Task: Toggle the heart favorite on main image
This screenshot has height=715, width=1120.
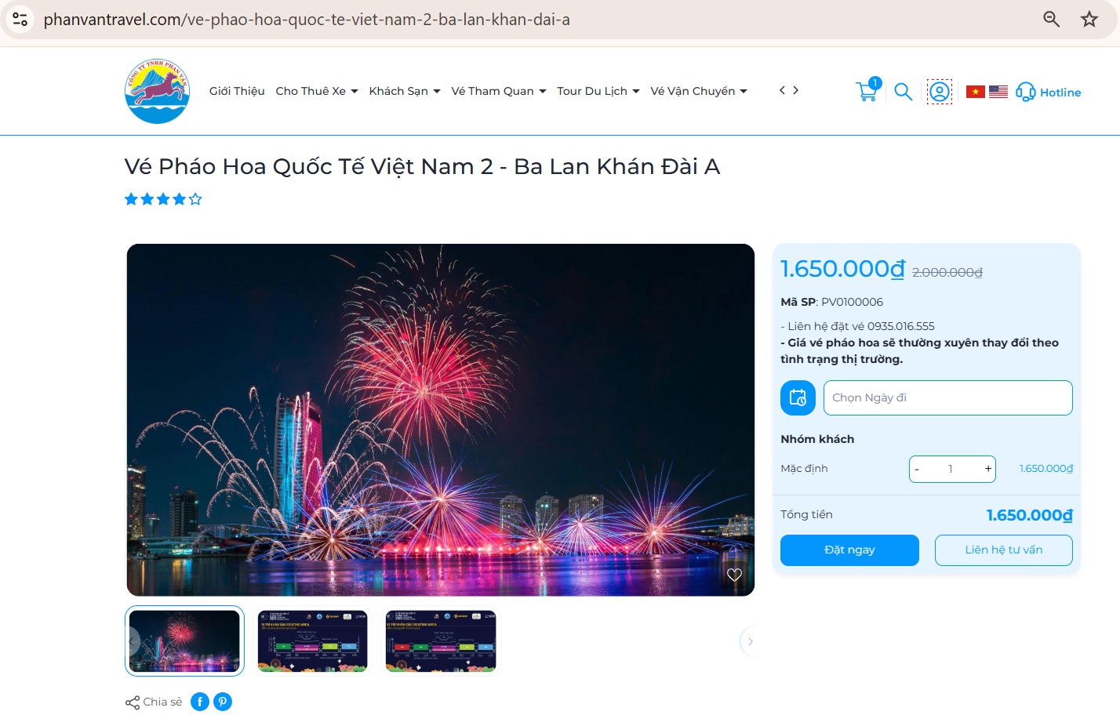Action: [x=734, y=575]
